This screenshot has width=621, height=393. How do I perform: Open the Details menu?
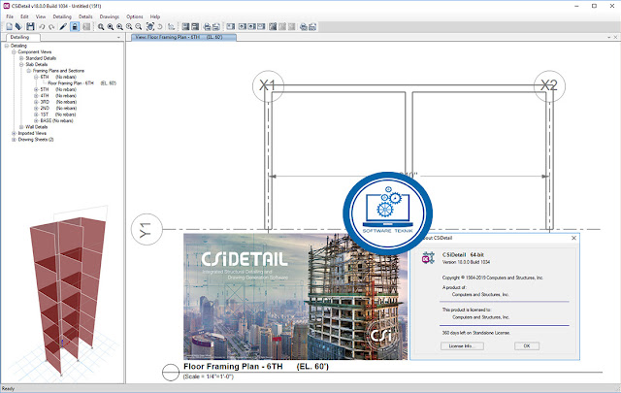(x=85, y=16)
